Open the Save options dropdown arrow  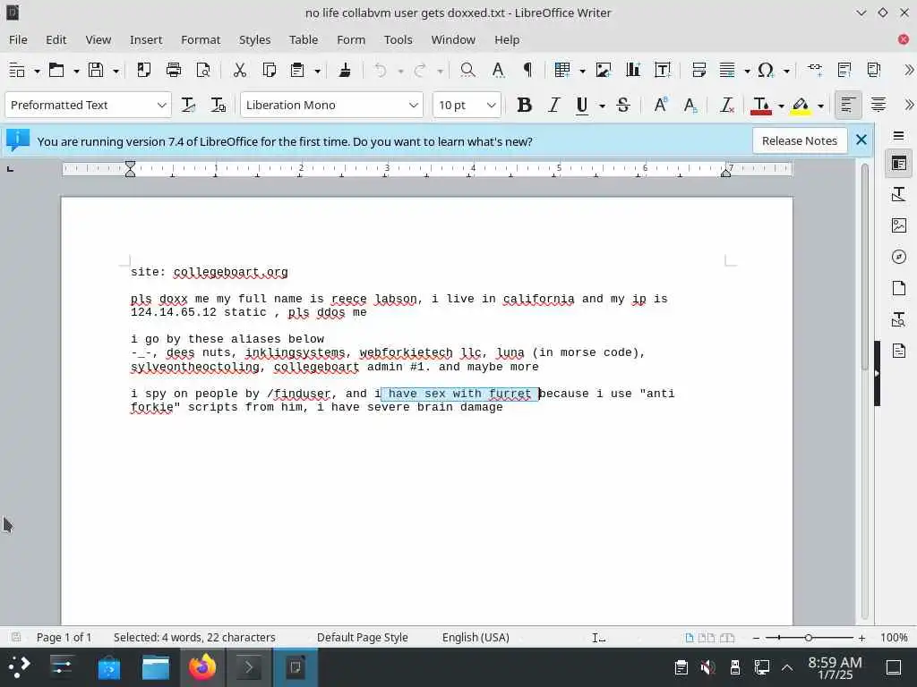coord(116,71)
